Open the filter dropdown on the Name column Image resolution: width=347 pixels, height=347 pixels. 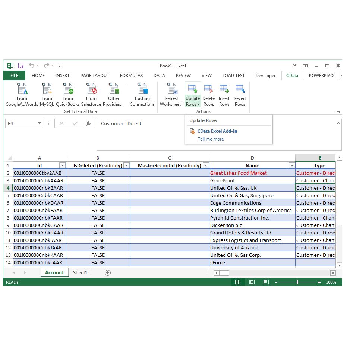click(x=293, y=165)
